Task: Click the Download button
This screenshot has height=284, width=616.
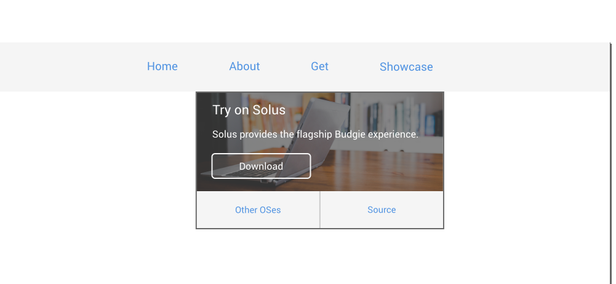Action: (x=262, y=166)
